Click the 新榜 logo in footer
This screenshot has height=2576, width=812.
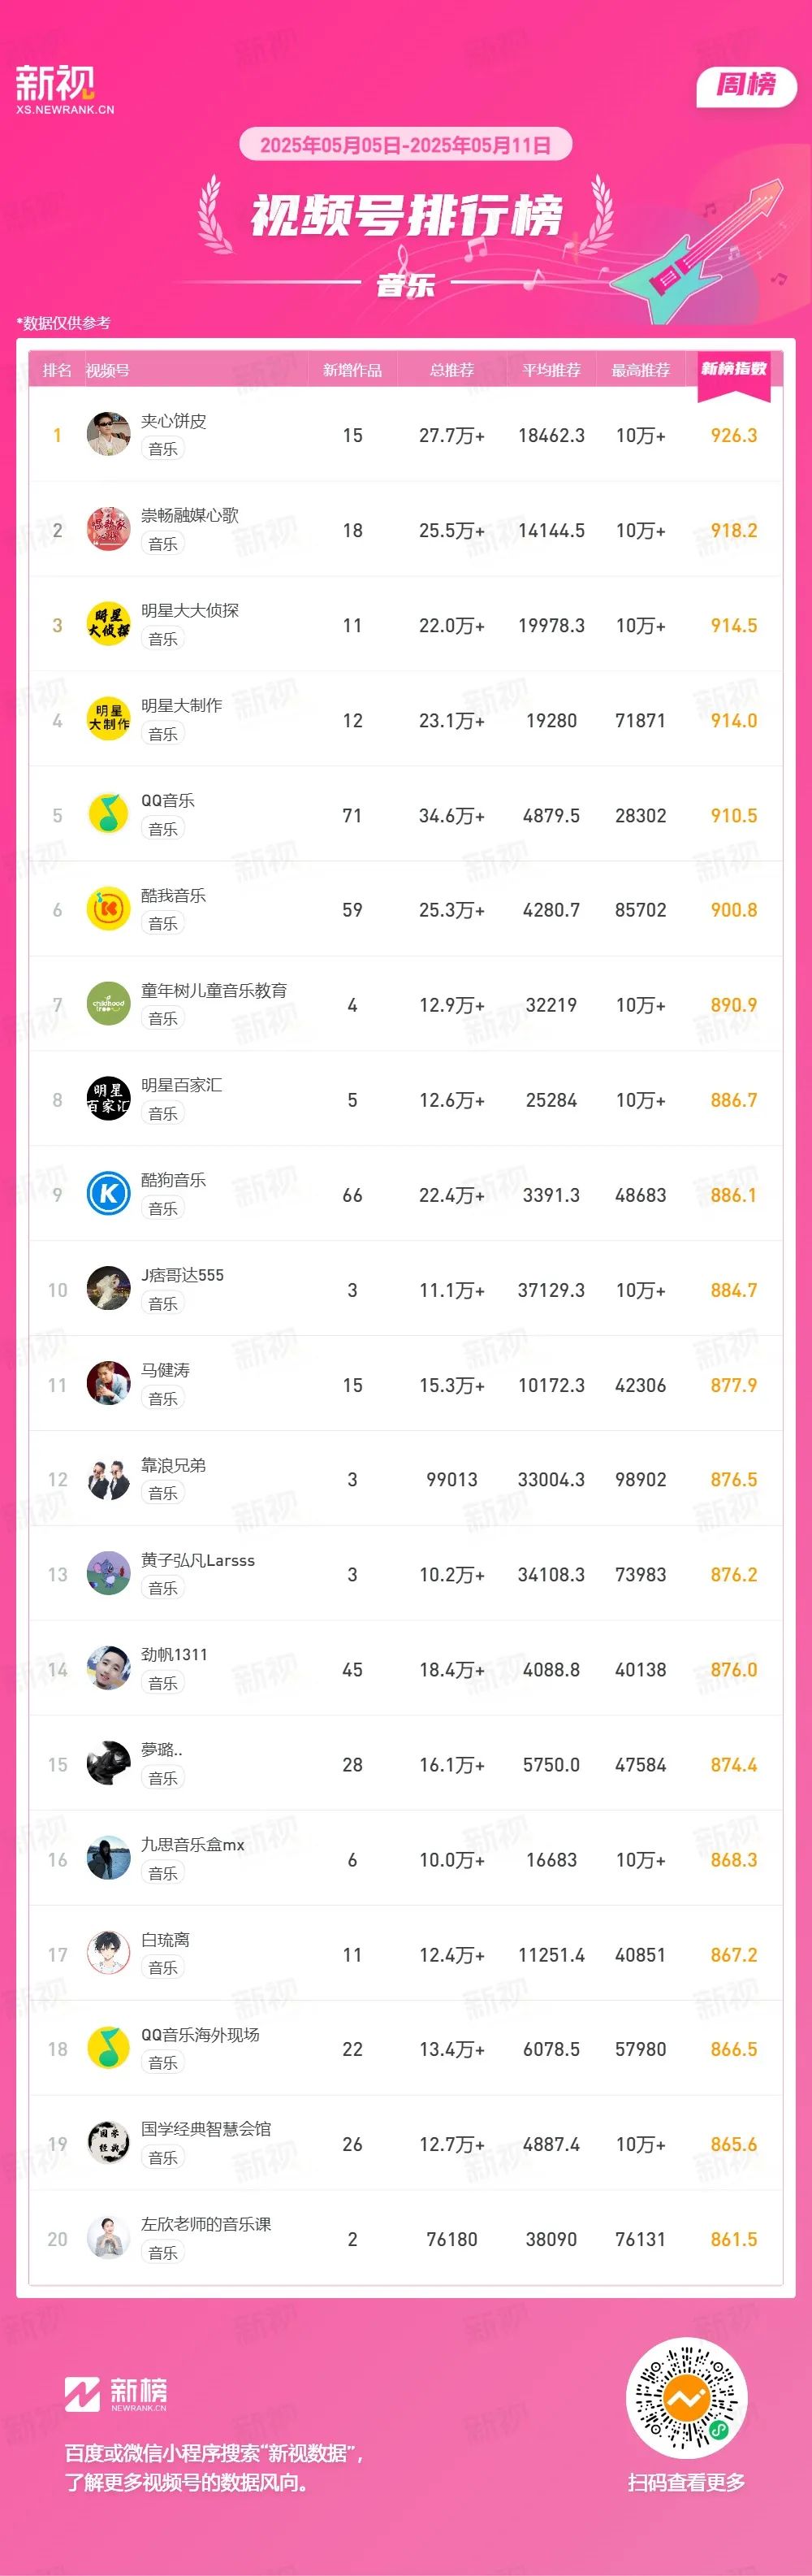click(x=116, y=2393)
